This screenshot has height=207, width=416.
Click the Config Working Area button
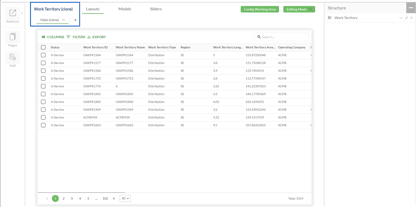point(260,9)
